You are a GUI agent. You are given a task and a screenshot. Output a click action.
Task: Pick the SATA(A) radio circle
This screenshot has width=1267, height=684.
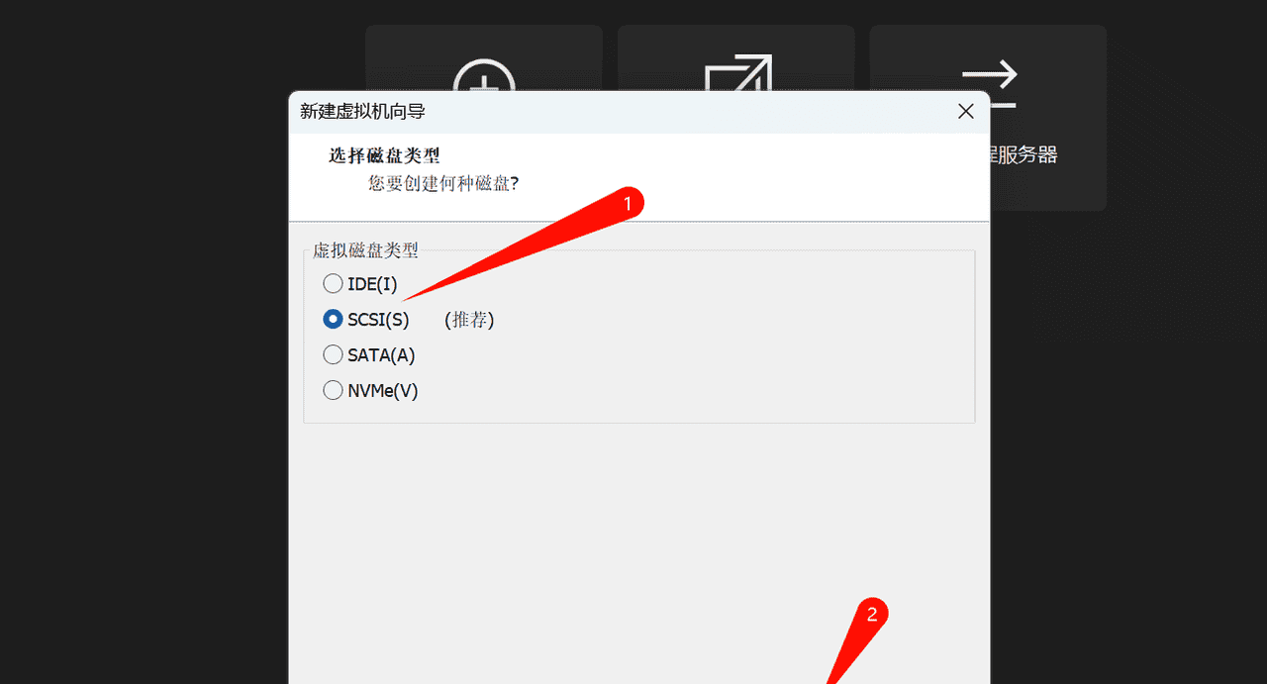click(333, 354)
